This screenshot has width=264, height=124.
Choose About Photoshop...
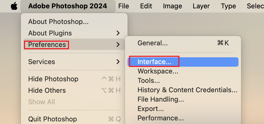(74, 22)
